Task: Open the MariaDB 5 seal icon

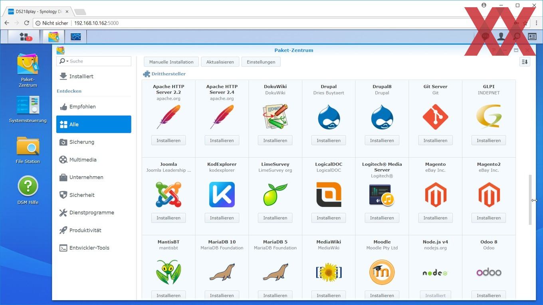Action: [x=275, y=272]
